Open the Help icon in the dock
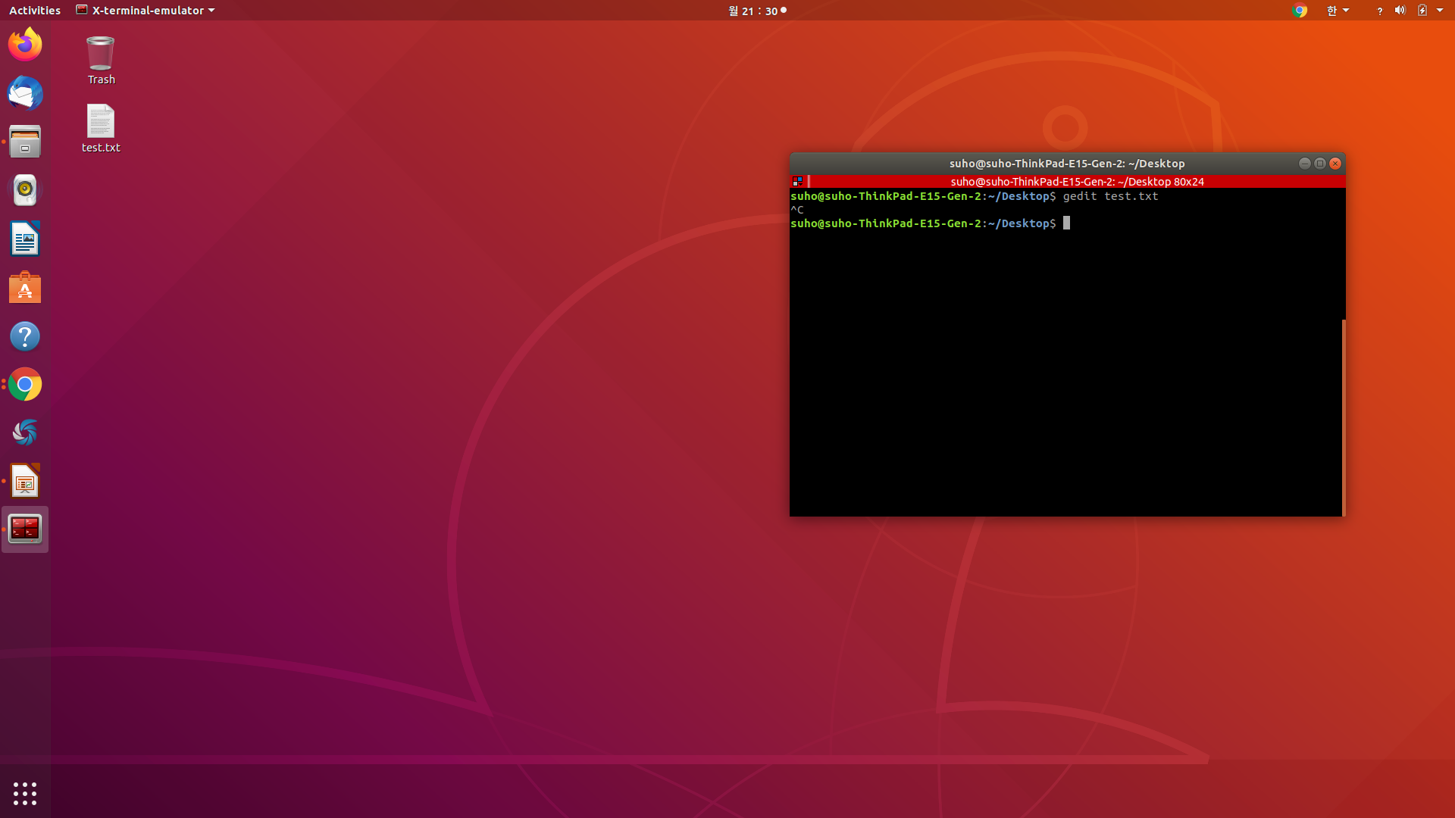This screenshot has height=818, width=1455. click(25, 336)
